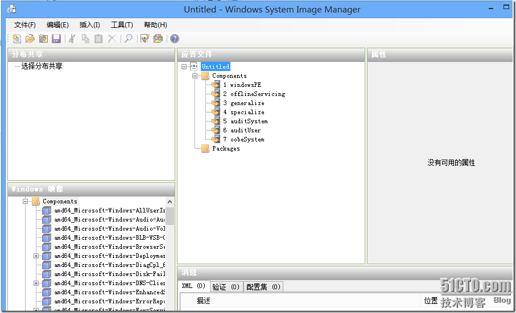Click the icon beside 5 auditSystem
This screenshot has height=313, width=516.
tap(216, 121)
